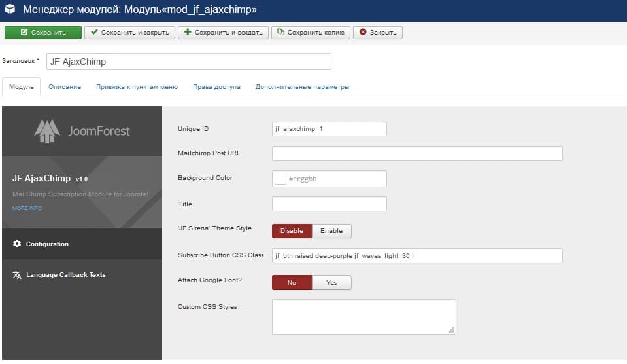
Task: Click the Background Color swatch
Action: 280,179
